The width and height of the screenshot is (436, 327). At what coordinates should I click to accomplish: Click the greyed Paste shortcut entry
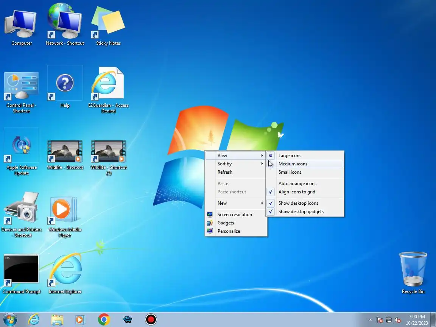[x=236, y=192]
